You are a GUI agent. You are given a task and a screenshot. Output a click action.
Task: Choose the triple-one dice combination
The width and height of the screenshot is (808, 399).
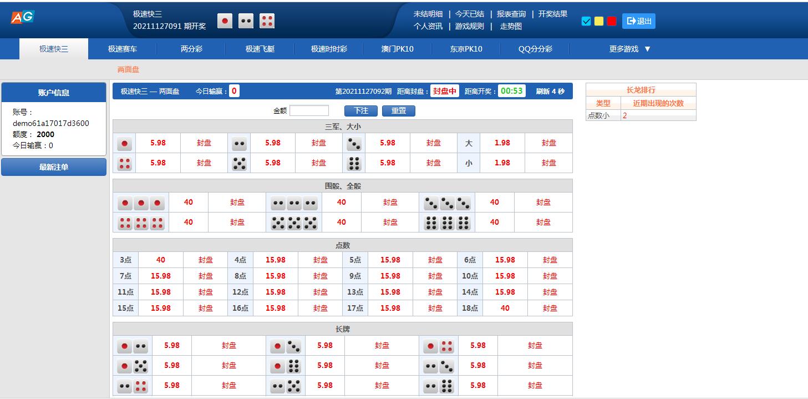(x=141, y=203)
